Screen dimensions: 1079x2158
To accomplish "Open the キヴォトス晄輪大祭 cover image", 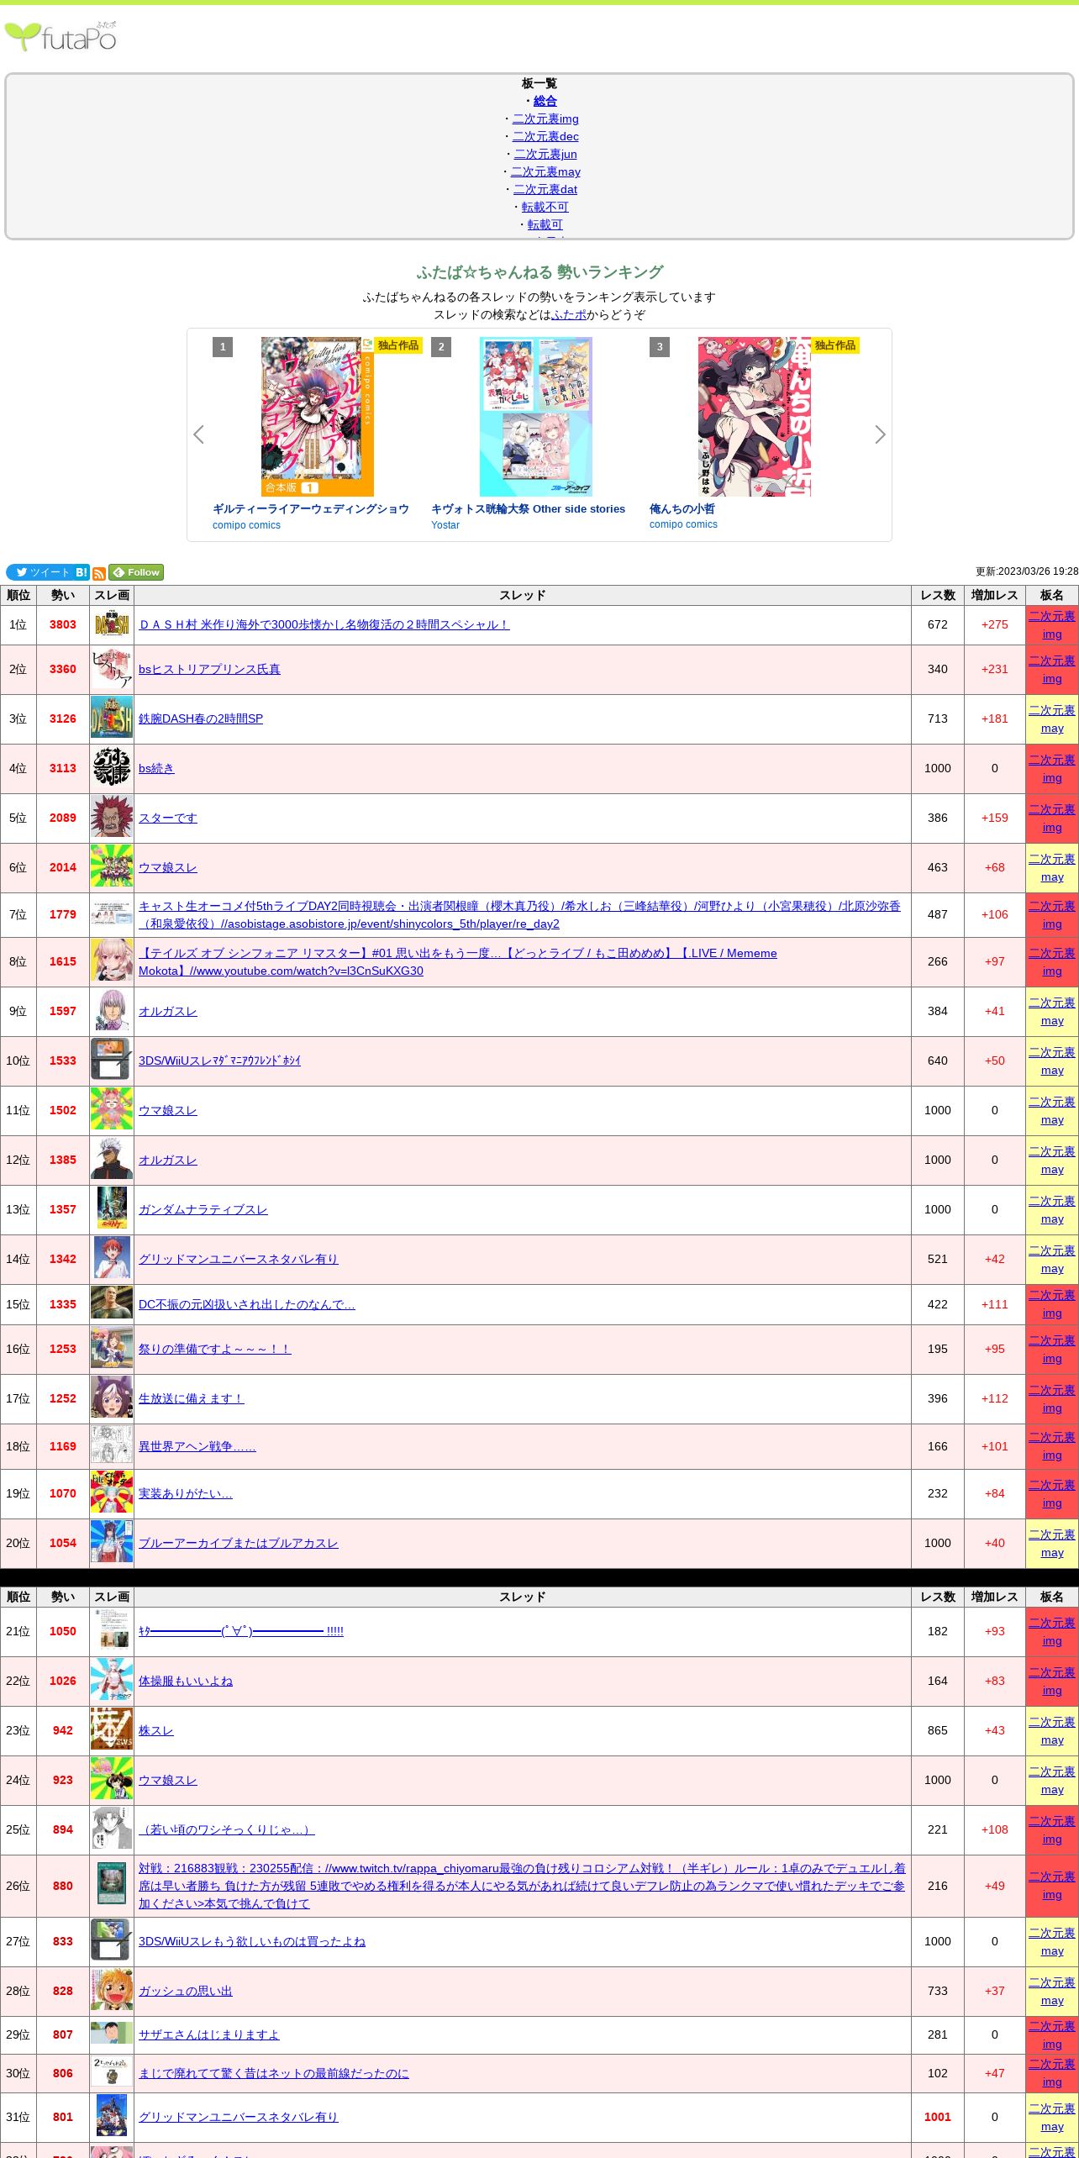I will pyautogui.click(x=536, y=417).
